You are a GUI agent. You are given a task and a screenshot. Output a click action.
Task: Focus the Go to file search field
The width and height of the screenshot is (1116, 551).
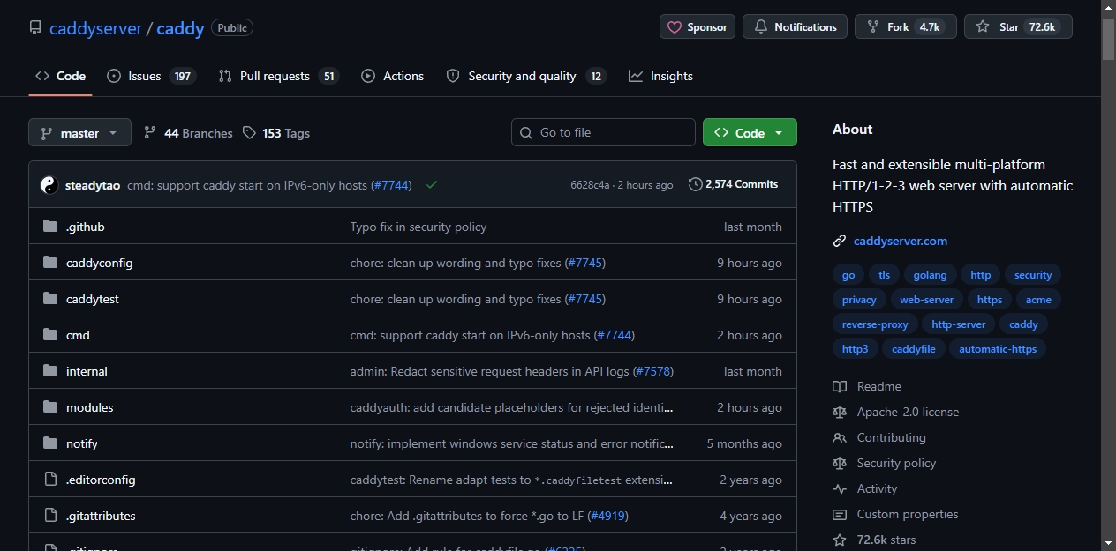tap(603, 132)
